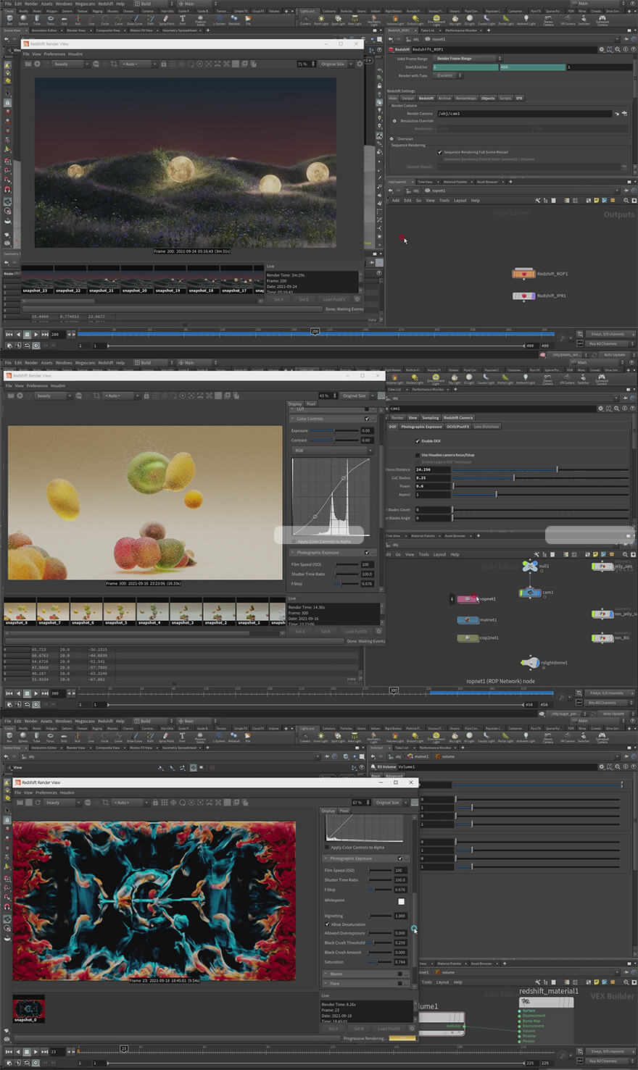Toggle the Color Controls section checkbox
The image size is (638, 1070).
(368, 419)
